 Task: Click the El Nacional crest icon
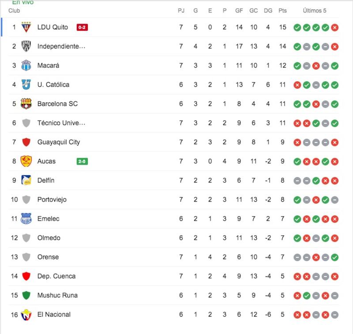pyautogui.click(x=26, y=315)
